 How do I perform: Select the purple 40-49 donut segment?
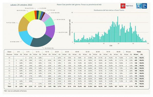(50, 31)
